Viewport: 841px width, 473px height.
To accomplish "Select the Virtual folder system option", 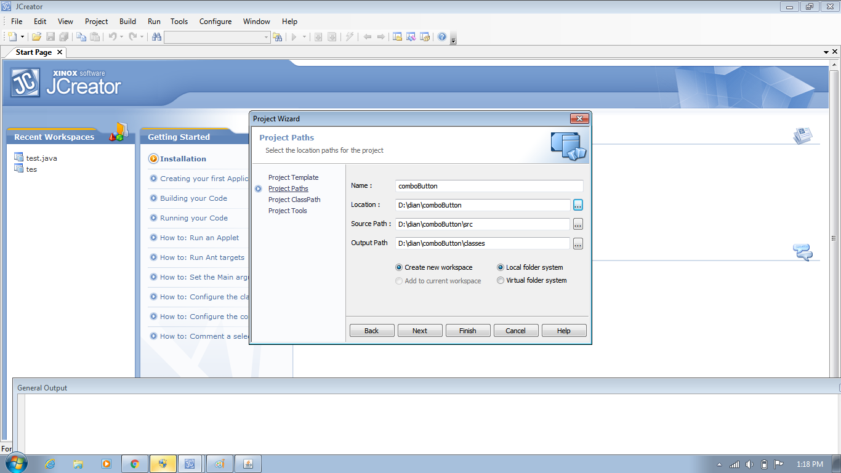I will point(501,280).
